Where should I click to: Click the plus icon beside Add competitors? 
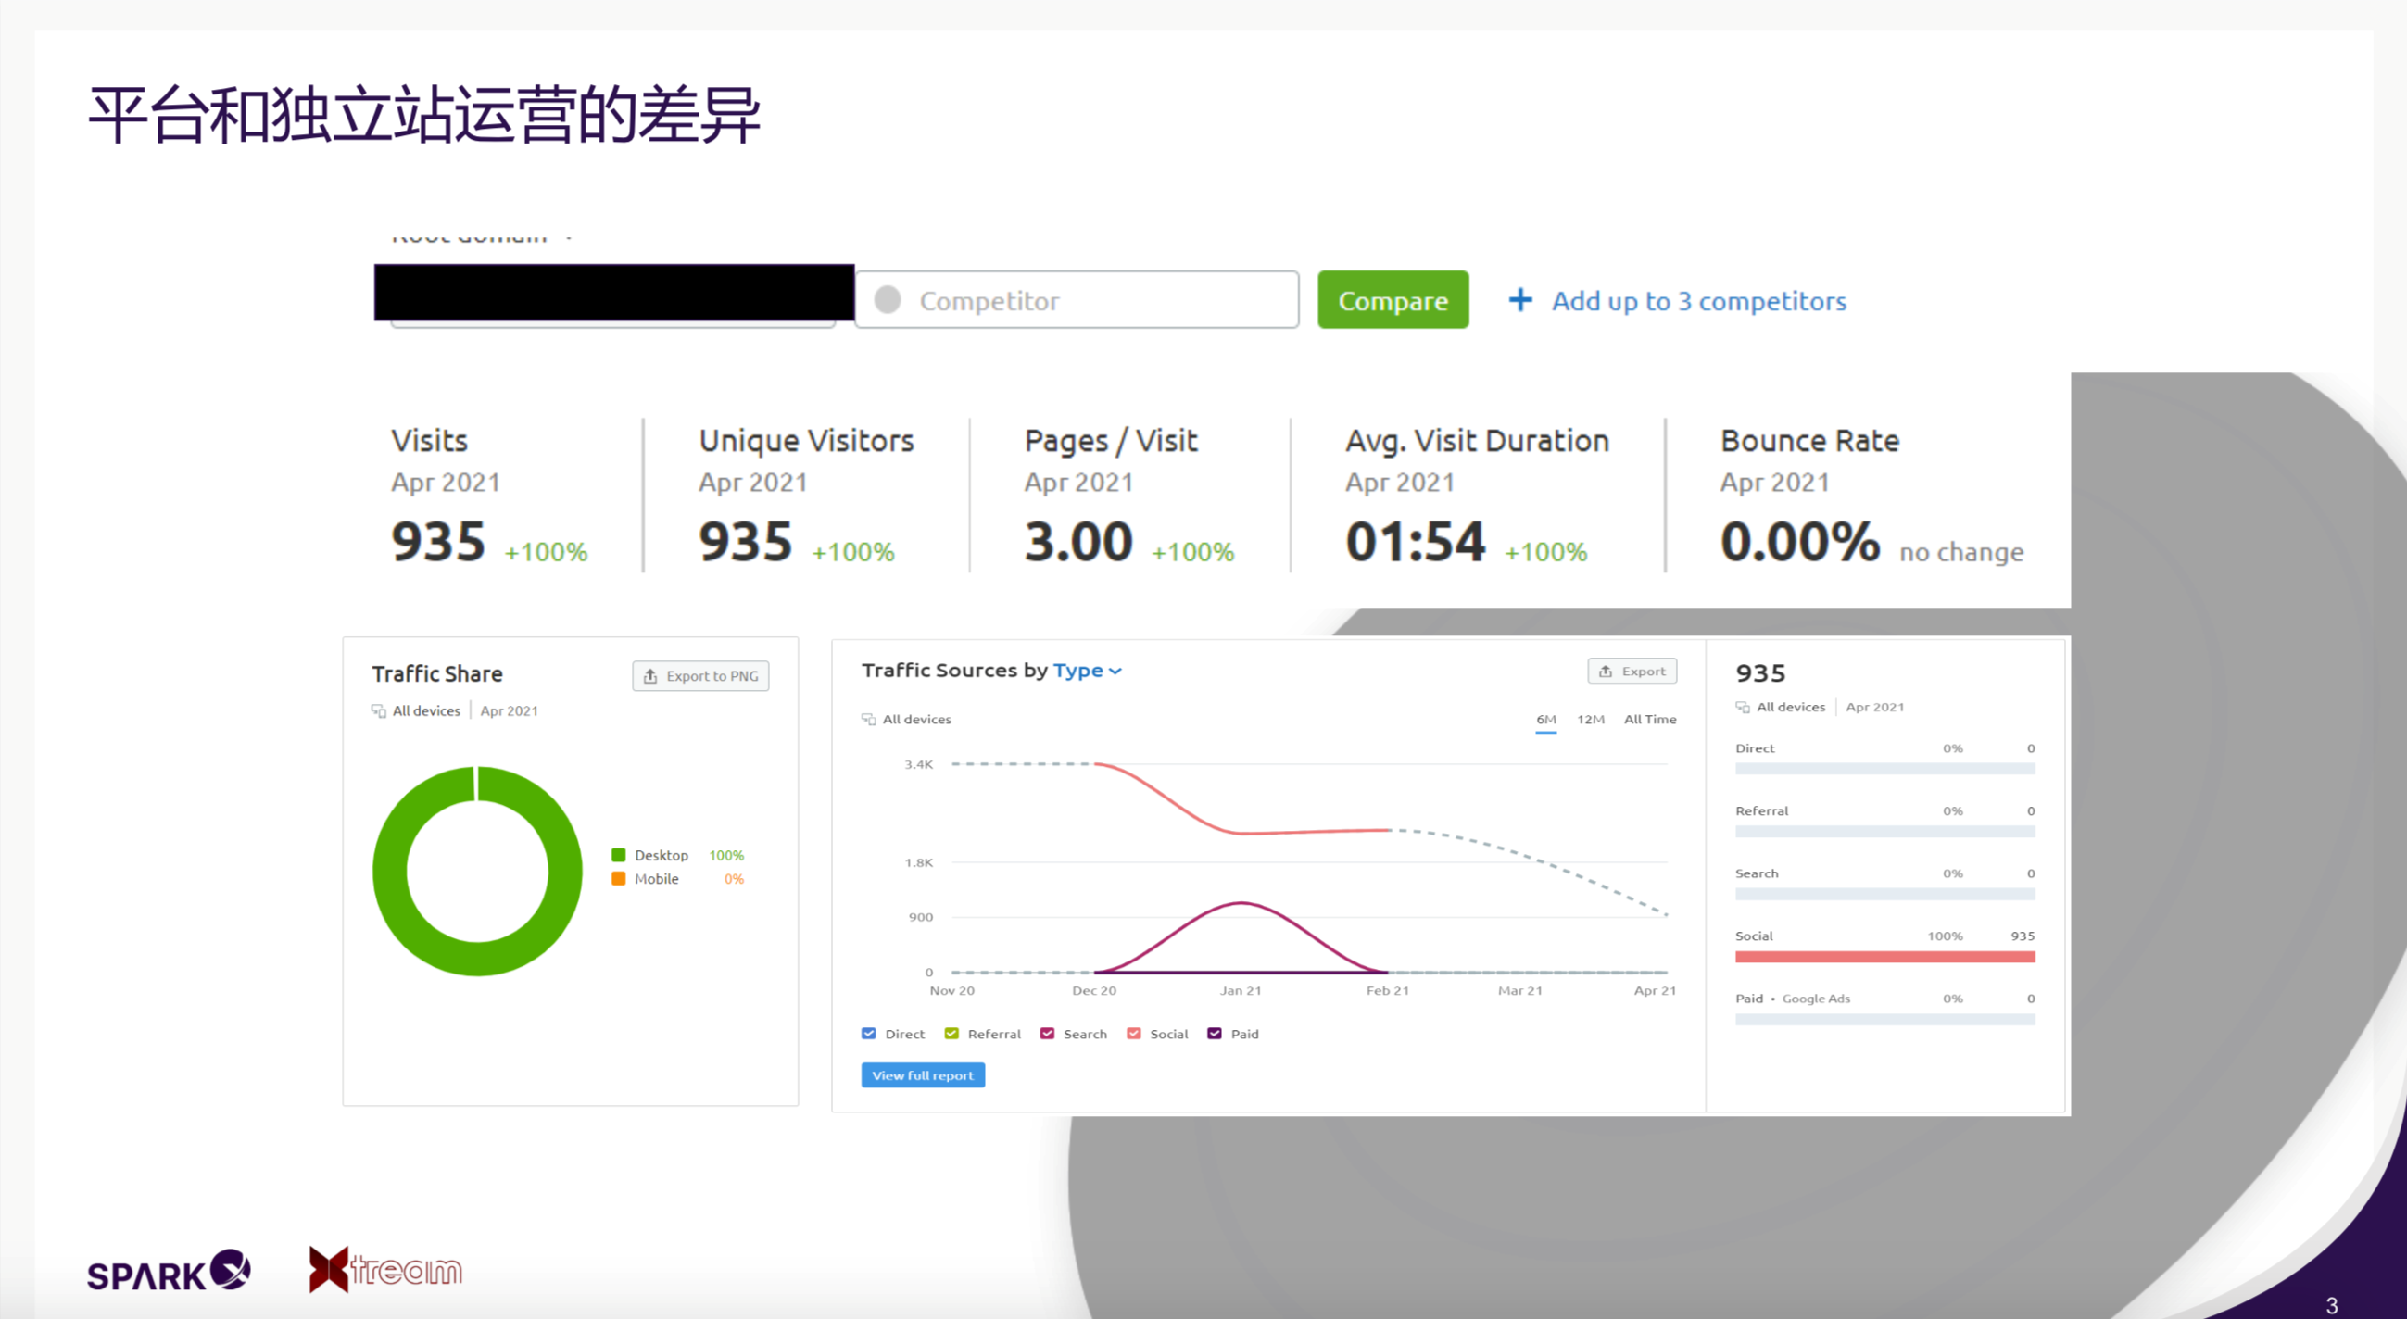coord(1520,300)
